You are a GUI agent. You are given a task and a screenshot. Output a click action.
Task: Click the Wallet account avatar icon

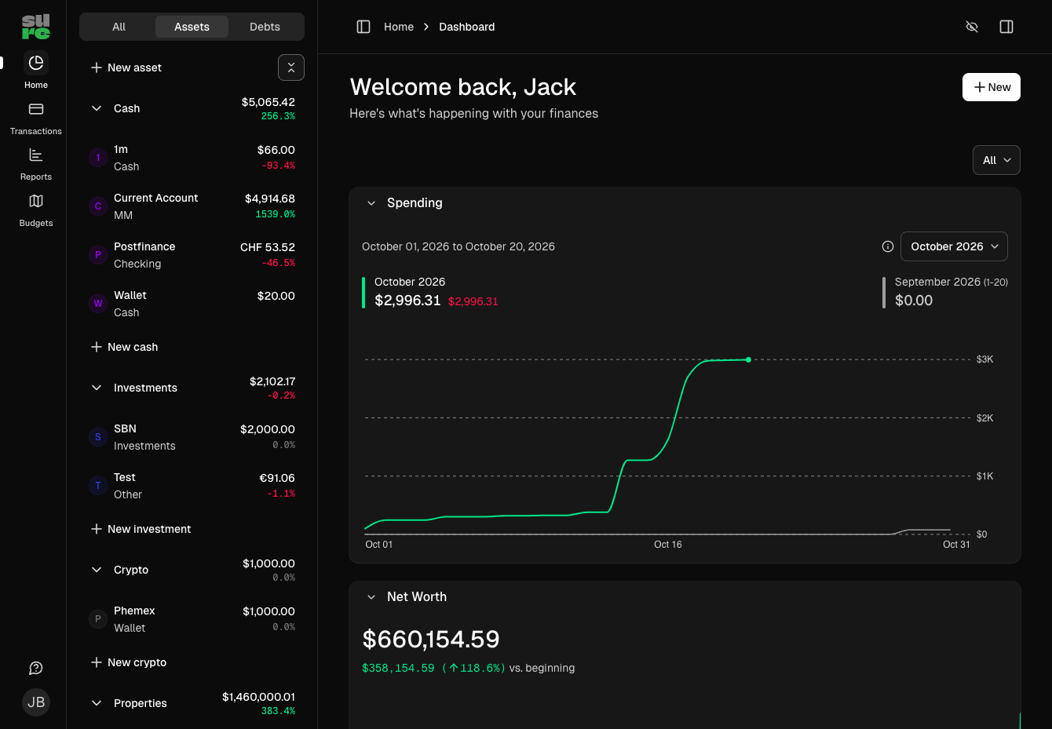(x=98, y=304)
